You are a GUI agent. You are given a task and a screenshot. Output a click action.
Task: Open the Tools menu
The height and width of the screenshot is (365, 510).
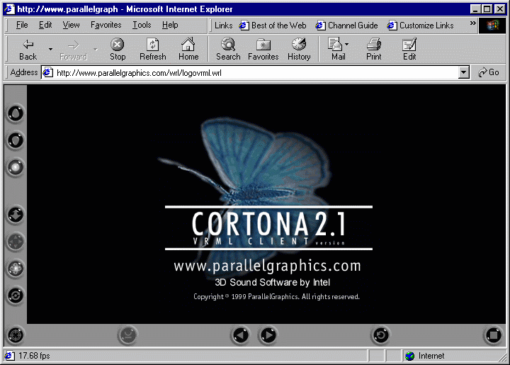pos(142,25)
